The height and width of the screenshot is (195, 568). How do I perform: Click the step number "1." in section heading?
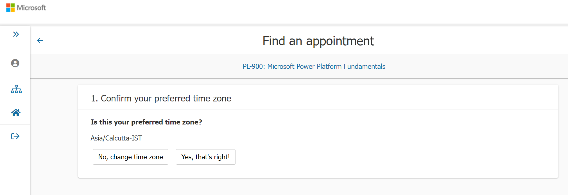[x=94, y=98]
